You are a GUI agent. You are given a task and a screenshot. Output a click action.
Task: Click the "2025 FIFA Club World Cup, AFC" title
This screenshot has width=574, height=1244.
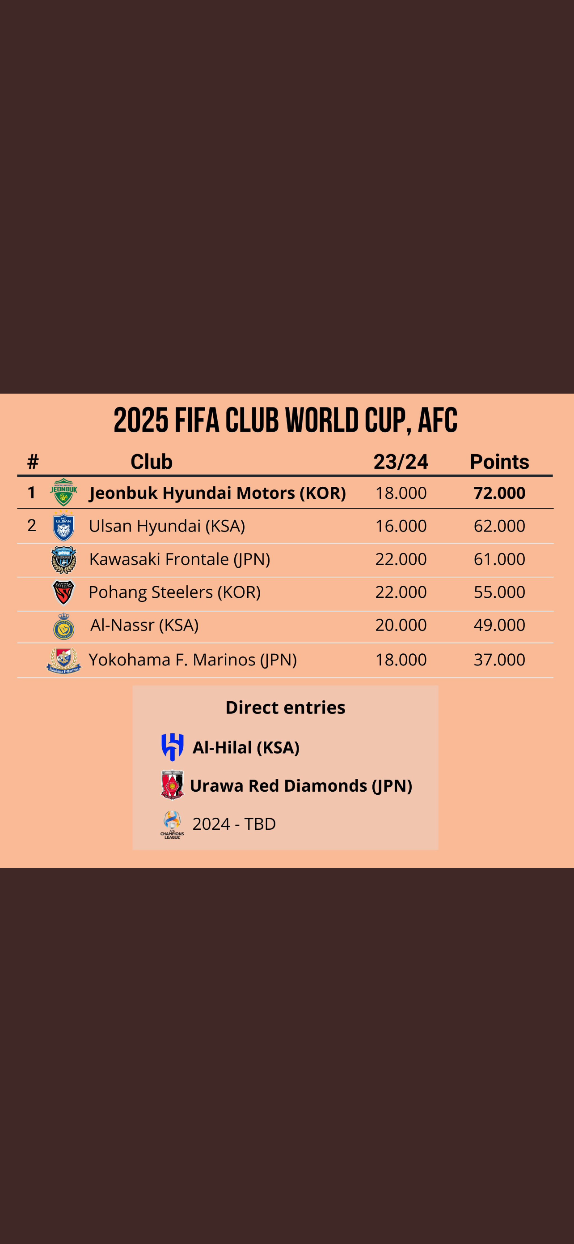pyautogui.click(x=286, y=420)
